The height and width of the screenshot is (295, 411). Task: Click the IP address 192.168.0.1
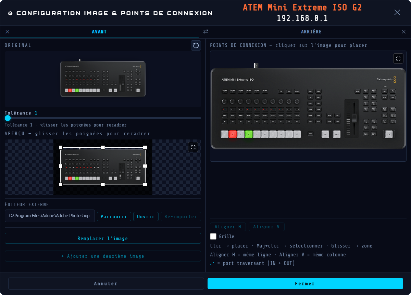(x=302, y=18)
